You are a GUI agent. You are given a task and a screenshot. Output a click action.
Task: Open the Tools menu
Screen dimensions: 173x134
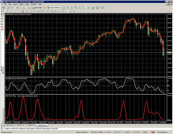click(27, 4)
